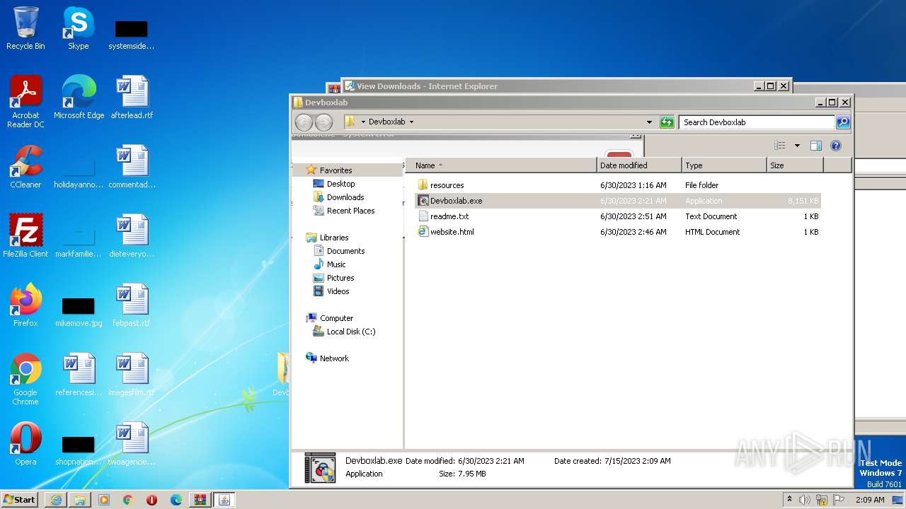This screenshot has height=509, width=906.
Task: Select the imagesfilm.rtf desktop file
Action: pos(132,375)
